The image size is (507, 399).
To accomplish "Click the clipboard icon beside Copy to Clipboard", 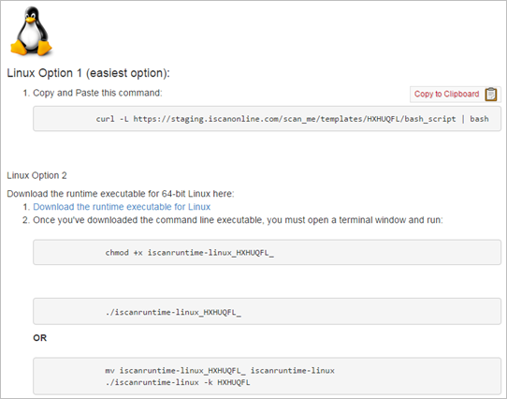I will [490, 95].
